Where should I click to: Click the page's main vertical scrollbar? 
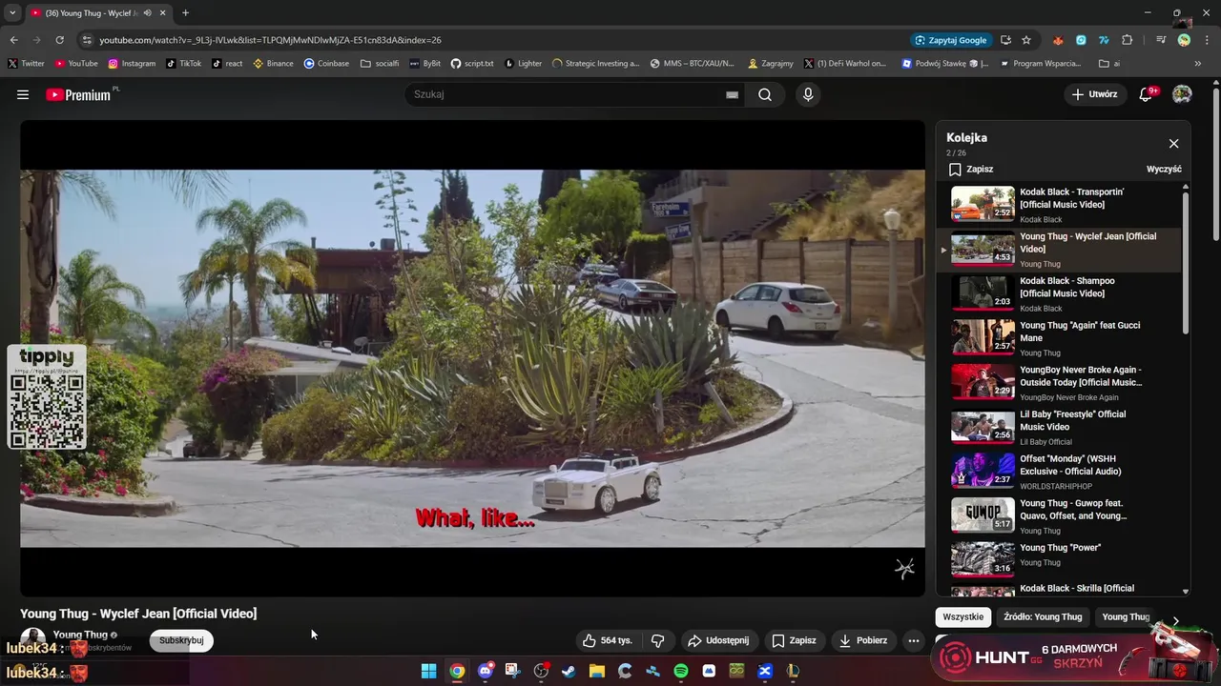point(1215,164)
